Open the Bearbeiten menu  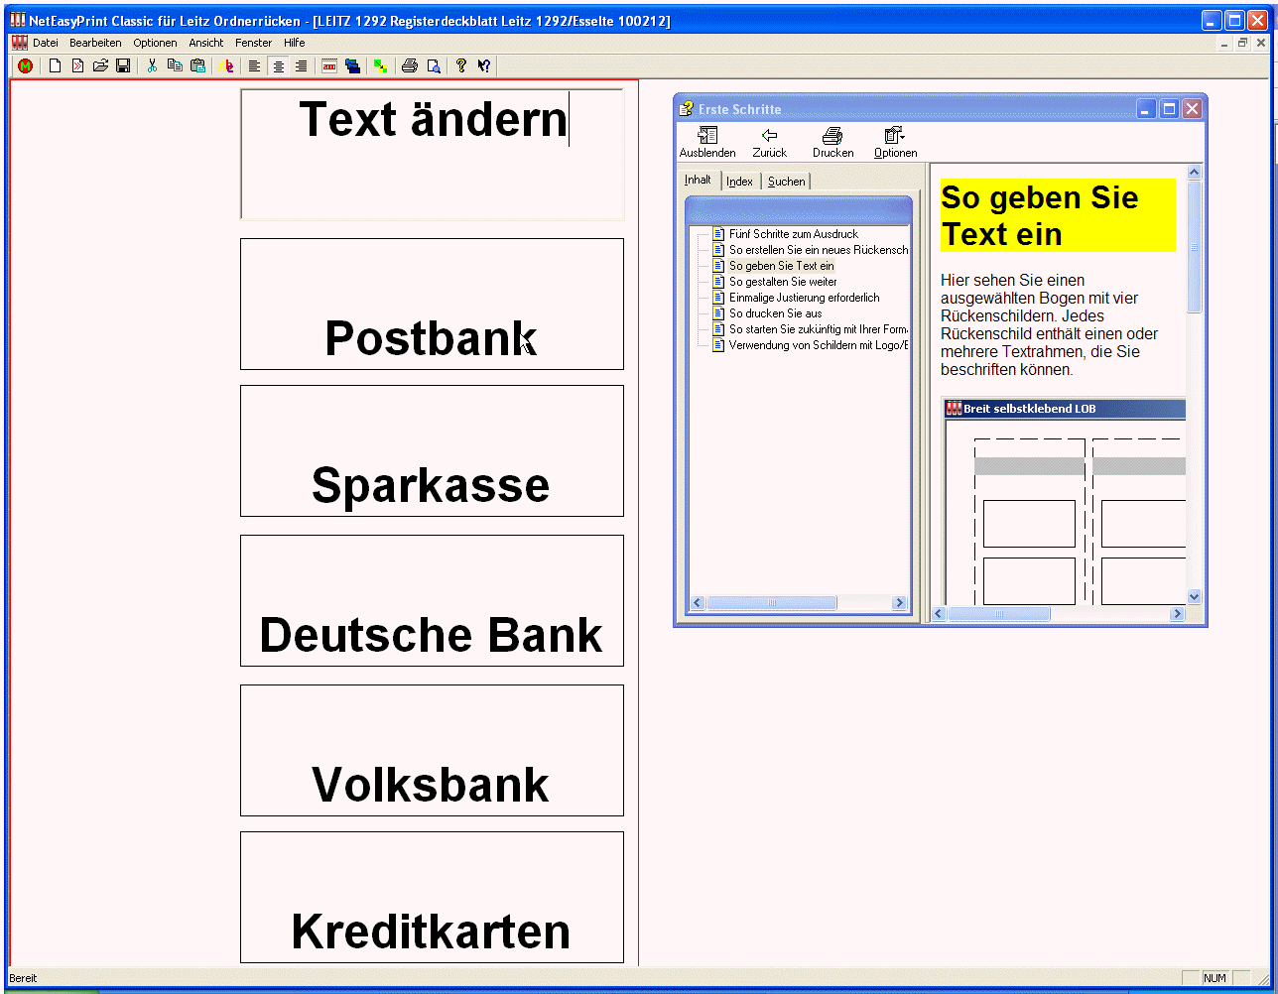pos(95,43)
